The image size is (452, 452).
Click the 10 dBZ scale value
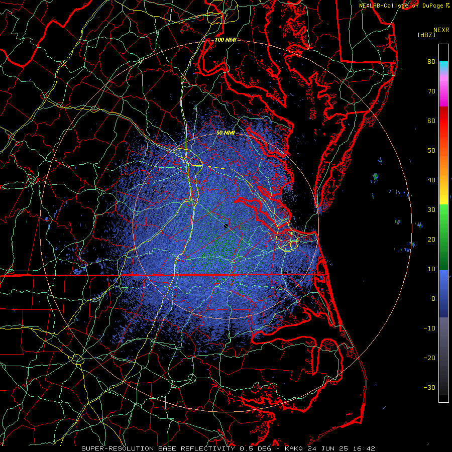[431, 269]
